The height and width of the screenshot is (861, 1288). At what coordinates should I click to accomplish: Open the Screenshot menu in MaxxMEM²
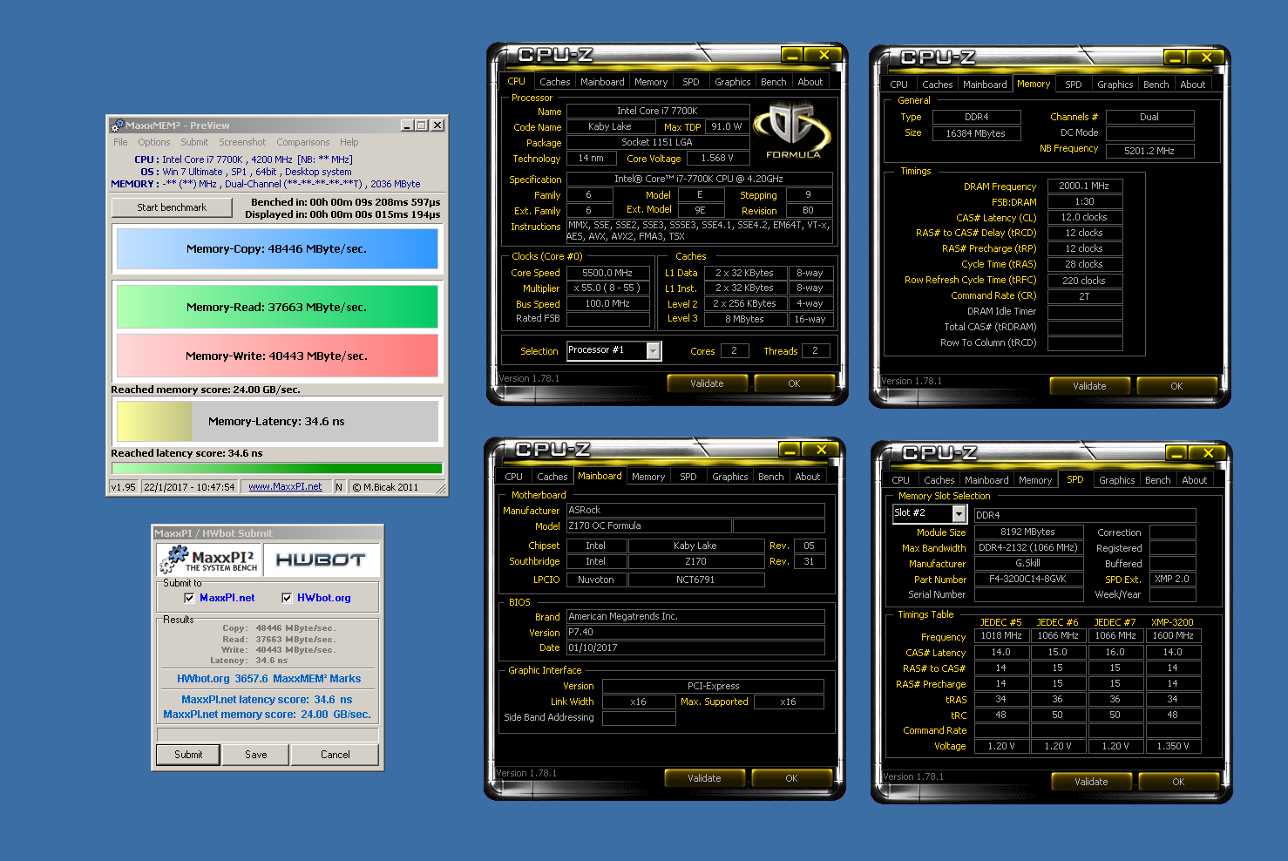pyautogui.click(x=242, y=142)
